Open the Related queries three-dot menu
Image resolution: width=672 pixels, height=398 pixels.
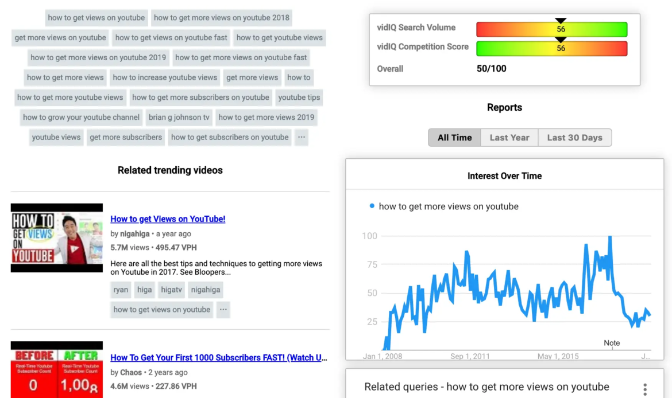tap(644, 389)
